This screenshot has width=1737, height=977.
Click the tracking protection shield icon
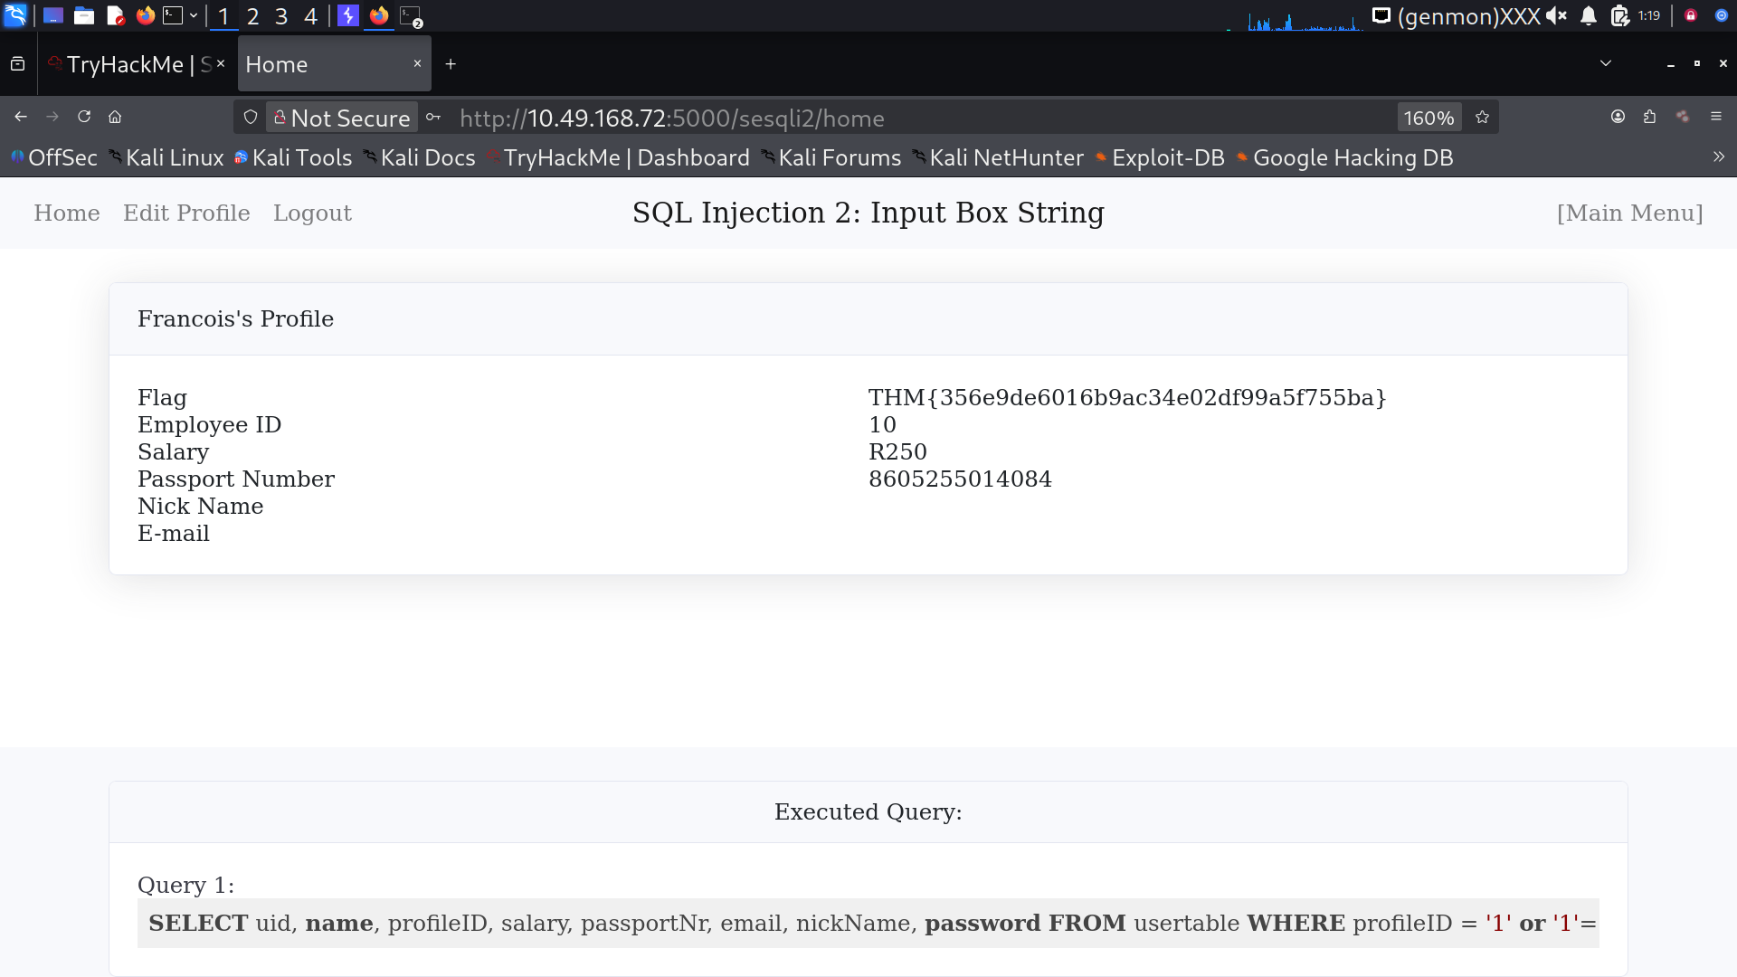[251, 118]
